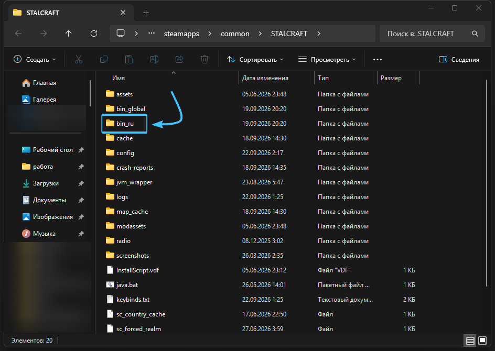
Task: Toggle the Сведения details pane
Action: click(x=459, y=59)
